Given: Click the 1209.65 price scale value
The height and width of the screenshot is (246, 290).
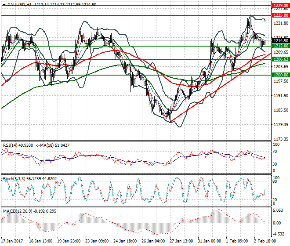Looking at the screenshot, I should click(281, 52).
